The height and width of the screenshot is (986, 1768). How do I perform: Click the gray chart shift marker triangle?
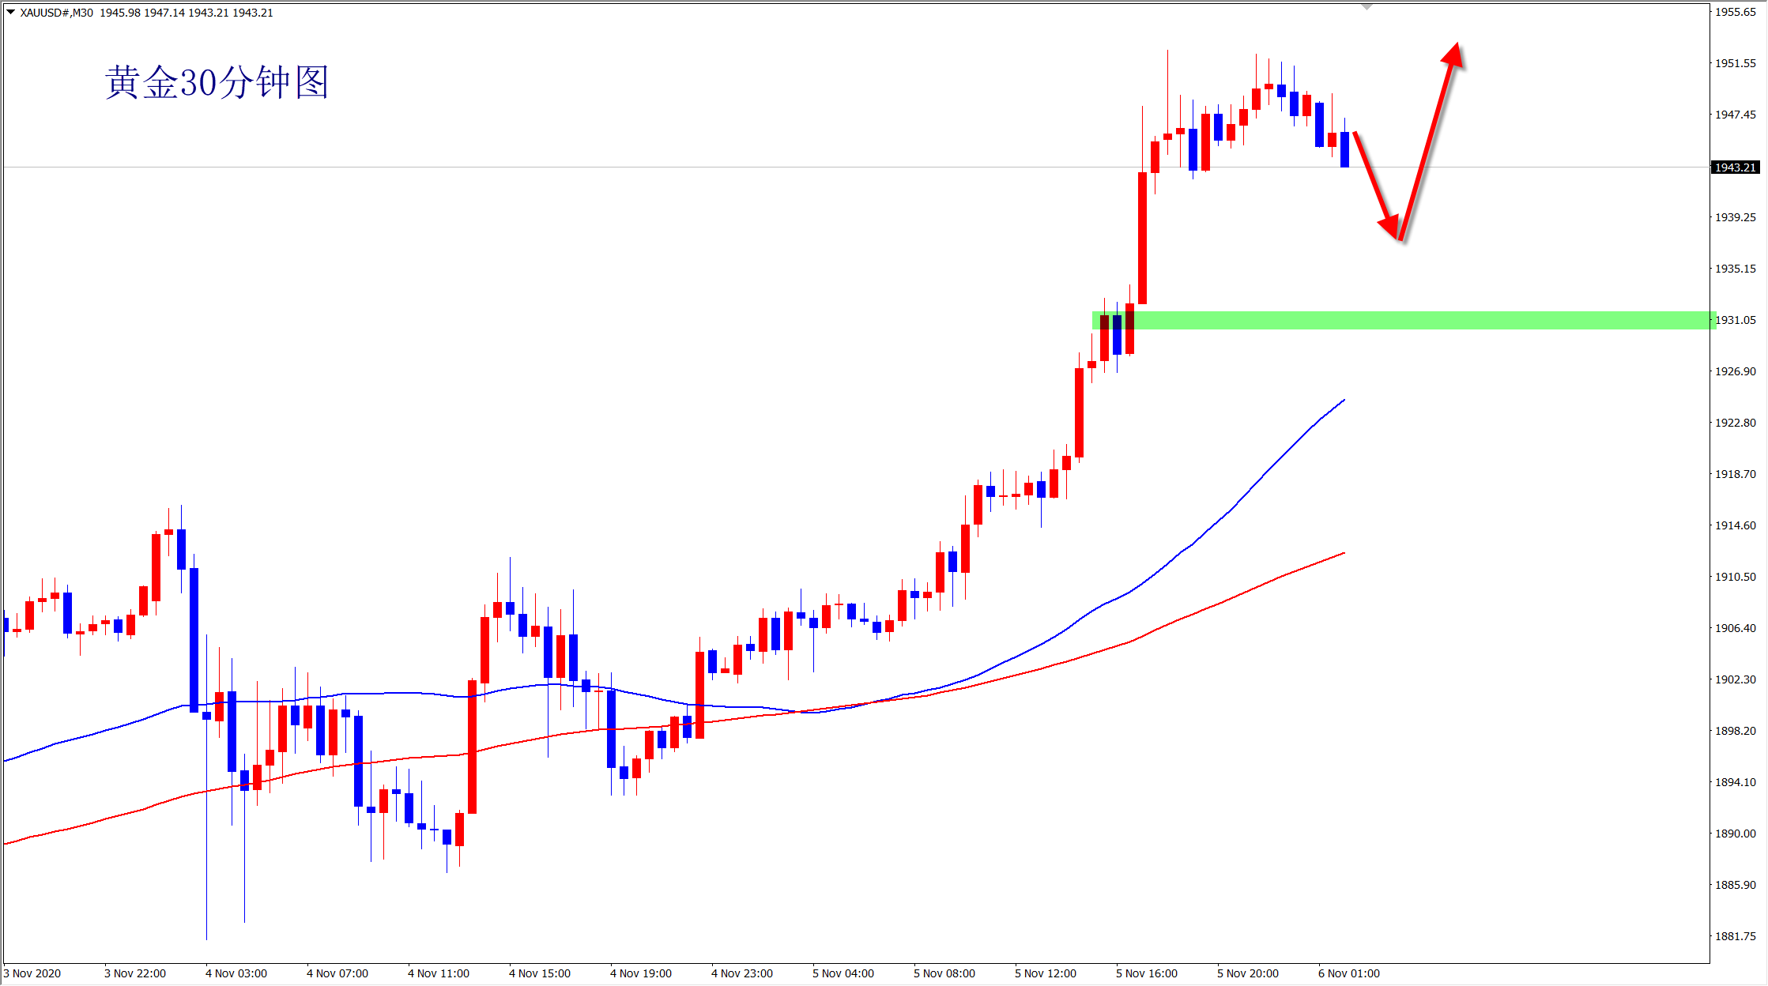click(x=1367, y=7)
